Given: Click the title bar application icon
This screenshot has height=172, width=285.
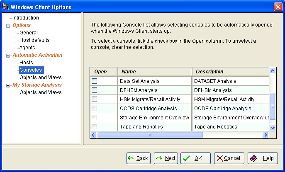Looking at the screenshot, I should click(x=5, y=7).
